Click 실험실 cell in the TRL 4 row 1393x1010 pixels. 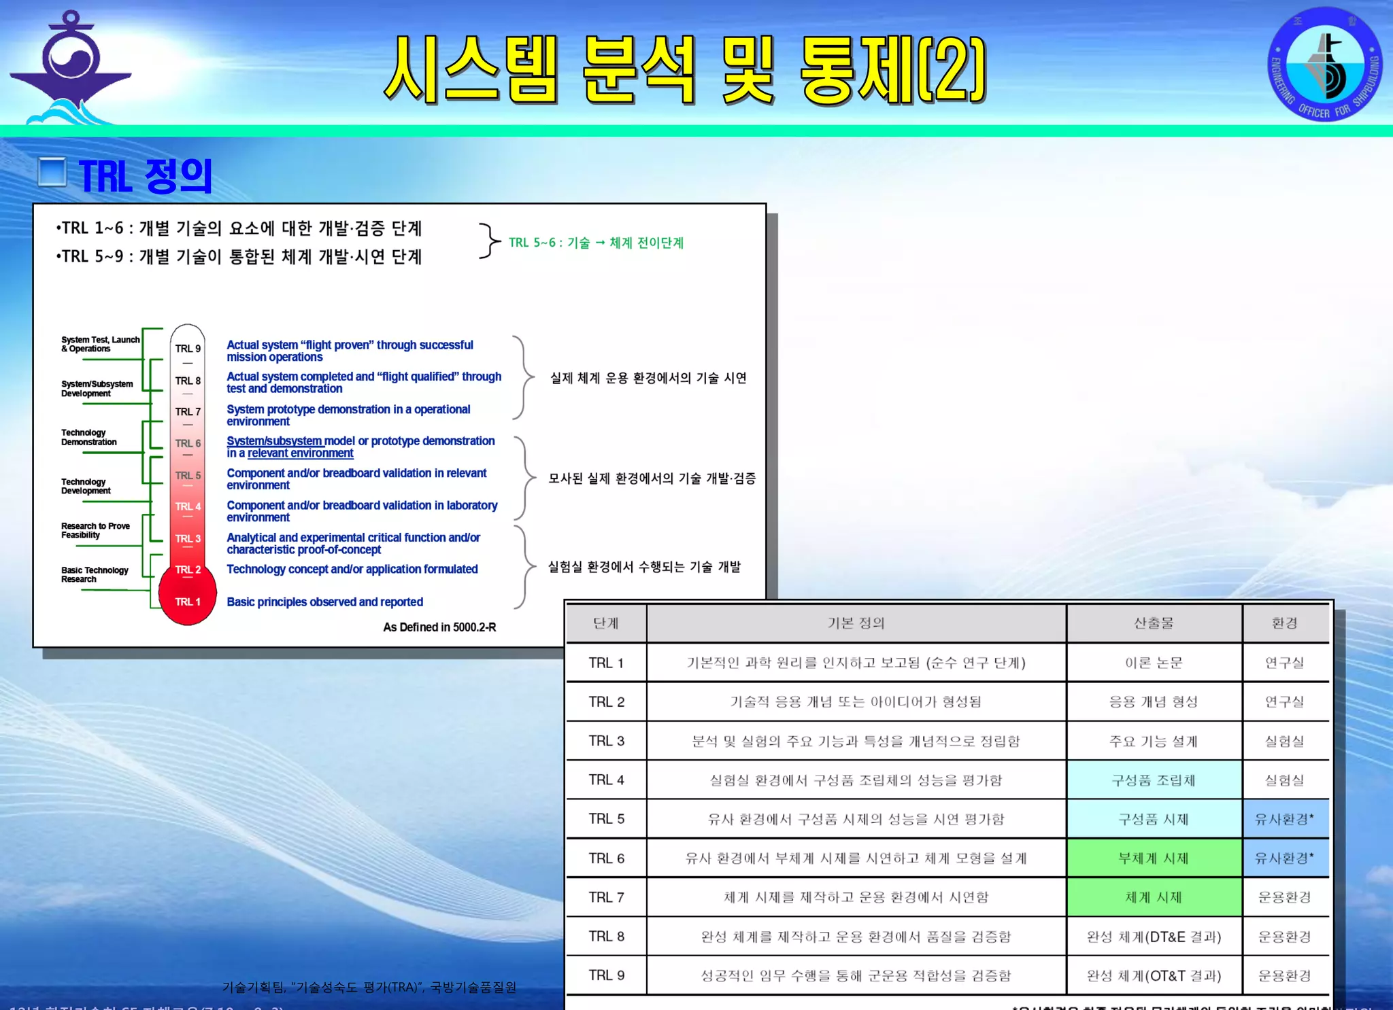[x=1286, y=780]
